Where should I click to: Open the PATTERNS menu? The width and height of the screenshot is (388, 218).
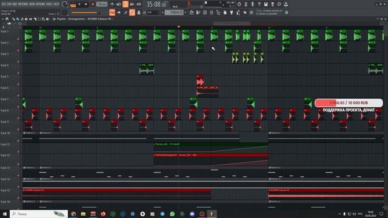click(x=23, y=4)
